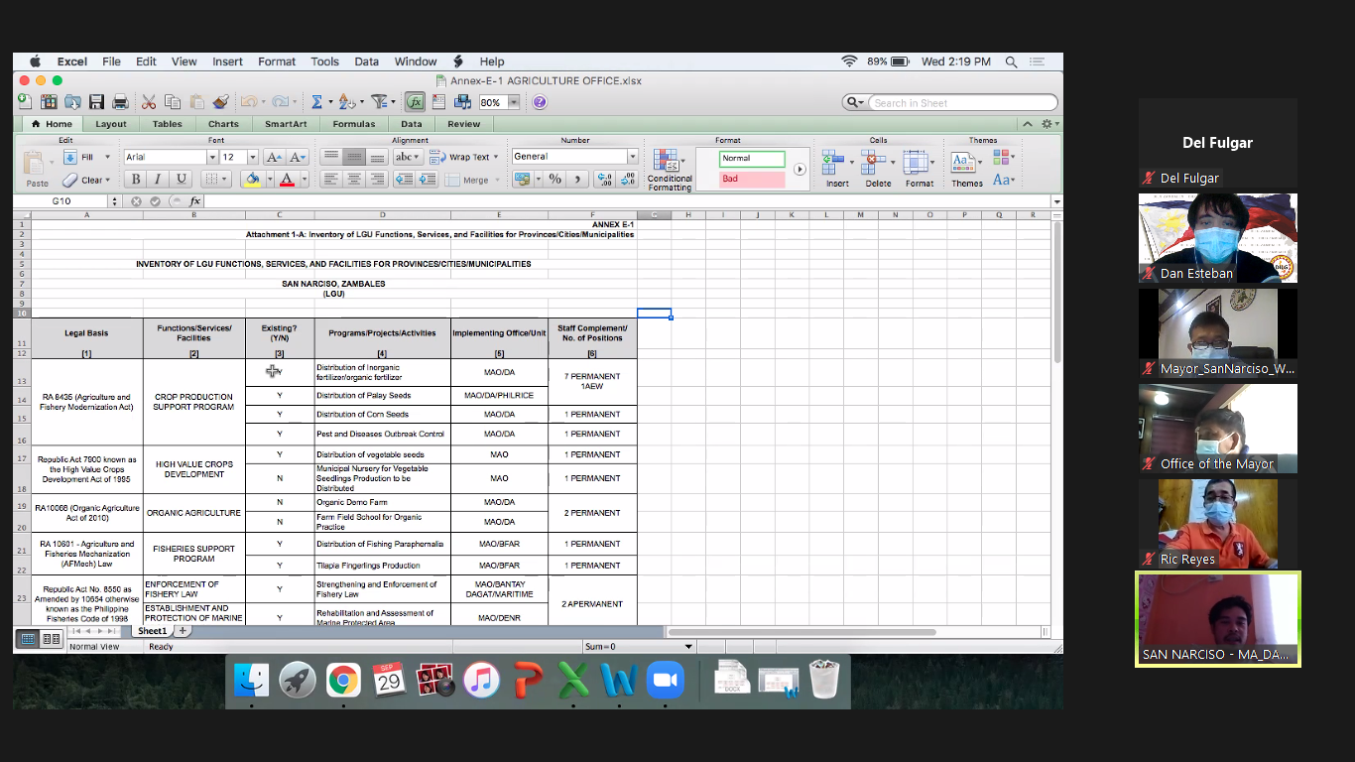Increase indent in Alignment group
This screenshot has width=1355, height=762.
[428, 180]
